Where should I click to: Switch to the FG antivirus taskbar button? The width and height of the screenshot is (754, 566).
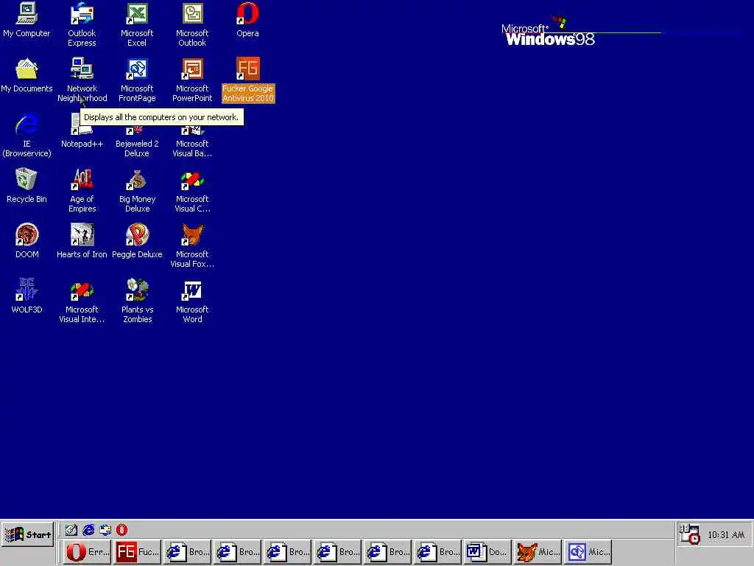pos(137,552)
